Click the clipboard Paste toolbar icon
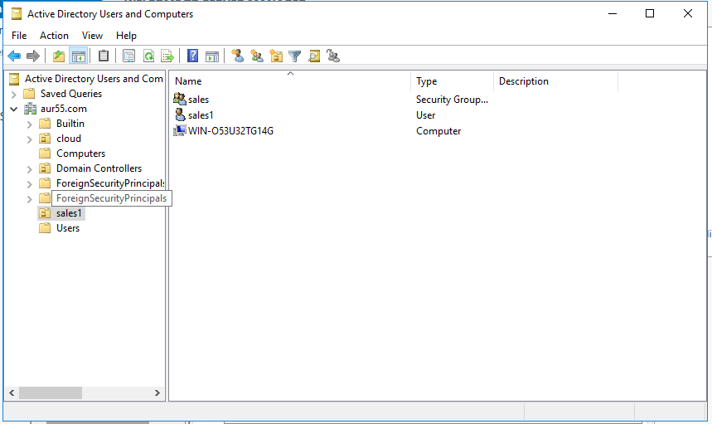712x424 pixels. 104,56
